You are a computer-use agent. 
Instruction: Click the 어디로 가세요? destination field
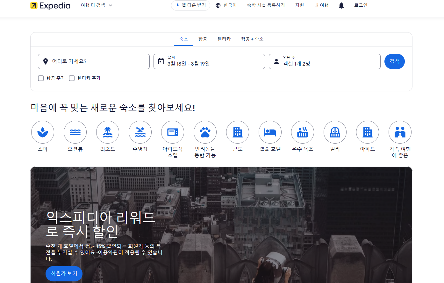click(x=94, y=61)
